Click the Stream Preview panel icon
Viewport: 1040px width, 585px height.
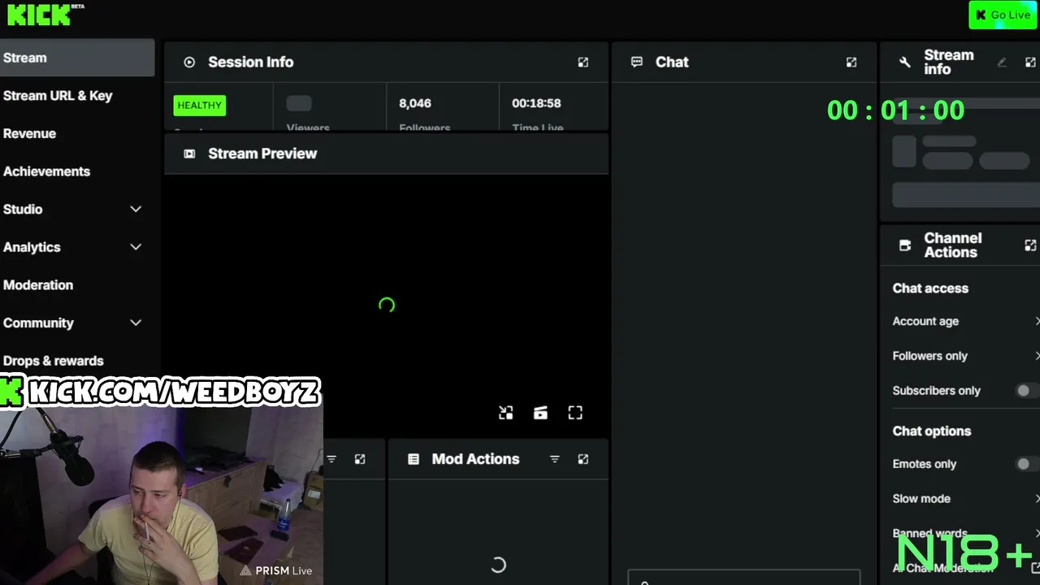coord(189,154)
